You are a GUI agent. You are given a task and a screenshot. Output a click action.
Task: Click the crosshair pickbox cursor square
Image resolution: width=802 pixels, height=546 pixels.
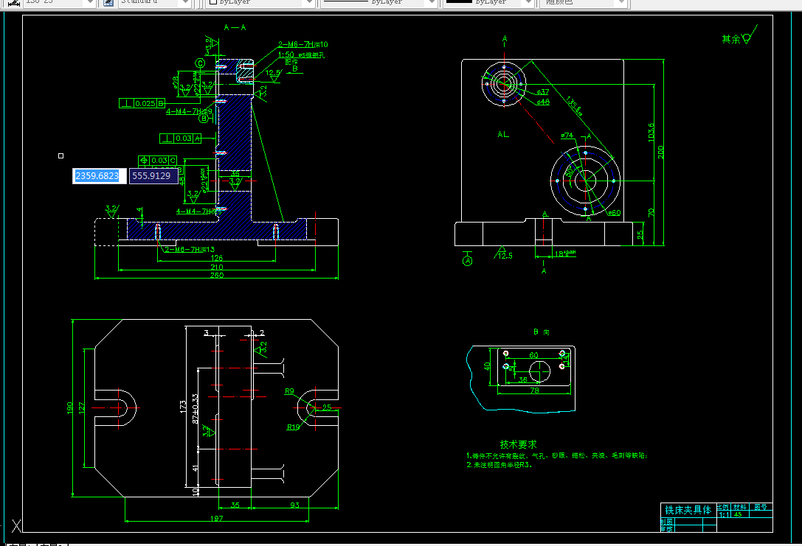point(61,155)
